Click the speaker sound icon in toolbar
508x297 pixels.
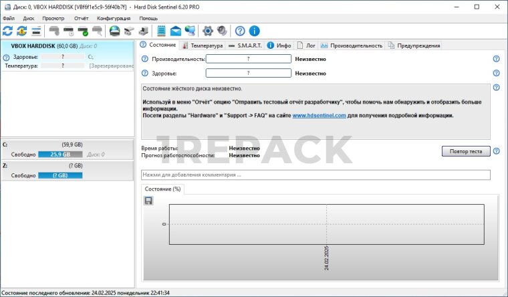pyautogui.click(x=222, y=31)
